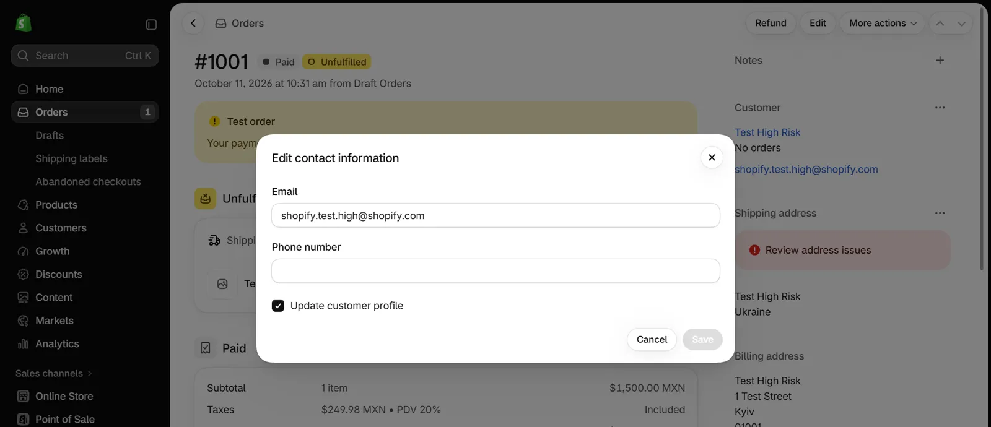This screenshot has width=991, height=427.
Task: Open Abandoned checkouts in sidebar
Action: (x=88, y=182)
